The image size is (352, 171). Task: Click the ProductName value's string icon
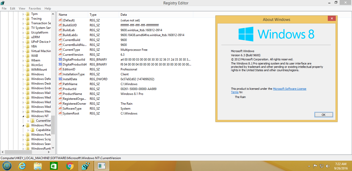pyautogui.click(x=60, y=94)
